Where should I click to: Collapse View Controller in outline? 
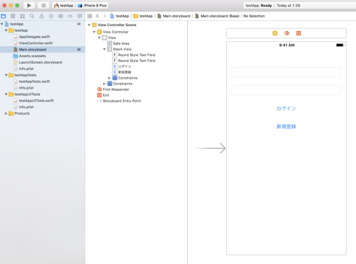click(x=94, y=32)
